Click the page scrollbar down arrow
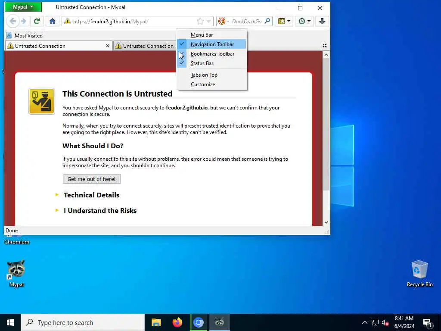441x331 pixels. pos(326,222)
